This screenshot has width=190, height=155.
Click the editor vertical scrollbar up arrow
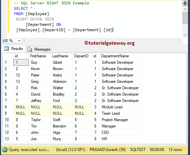coord(185,9)
